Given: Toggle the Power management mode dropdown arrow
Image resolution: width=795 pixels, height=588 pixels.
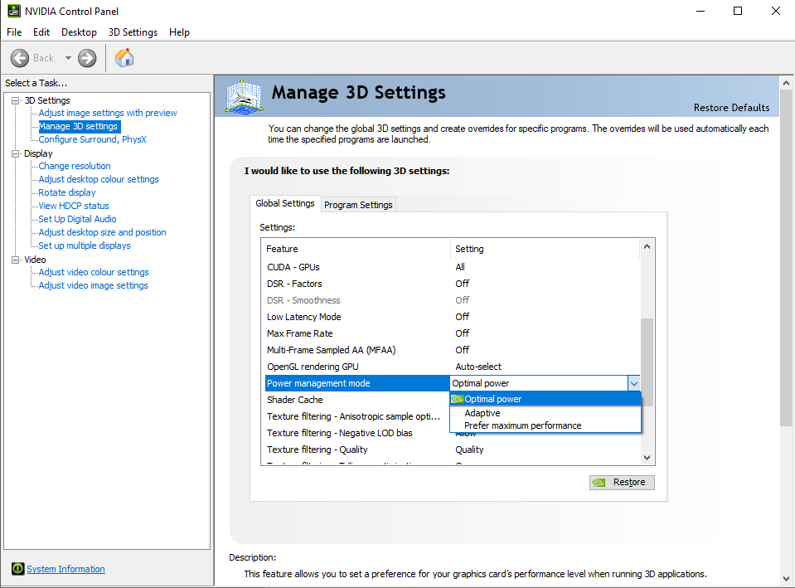Looking at the screenshot, I should coord(634,383).
